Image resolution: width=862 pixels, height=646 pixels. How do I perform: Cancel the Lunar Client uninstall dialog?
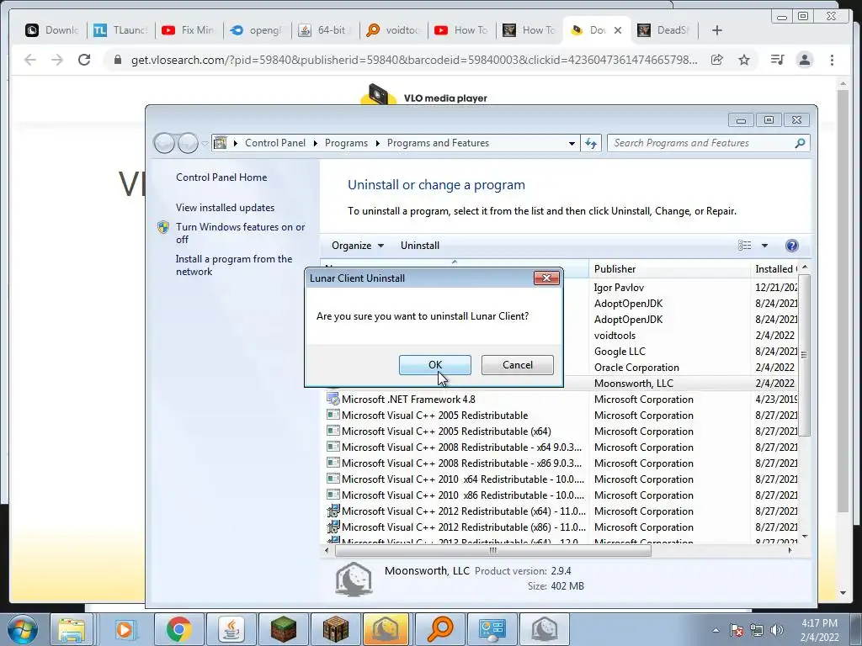click(x=518, y=365)
